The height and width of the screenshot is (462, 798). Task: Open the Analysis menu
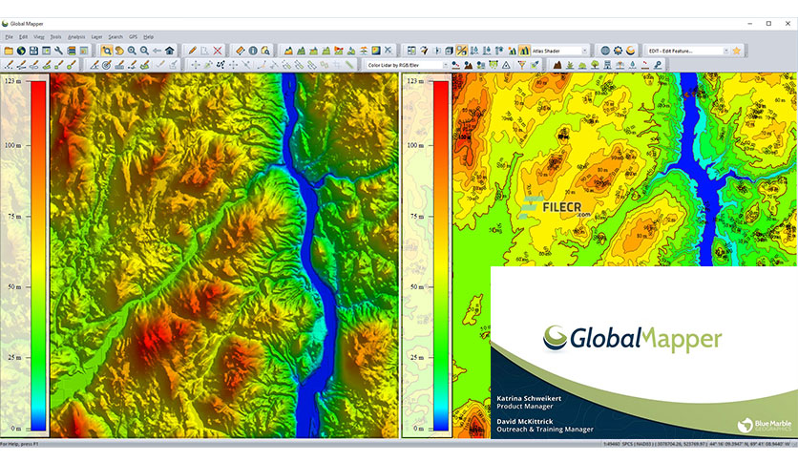76,36
